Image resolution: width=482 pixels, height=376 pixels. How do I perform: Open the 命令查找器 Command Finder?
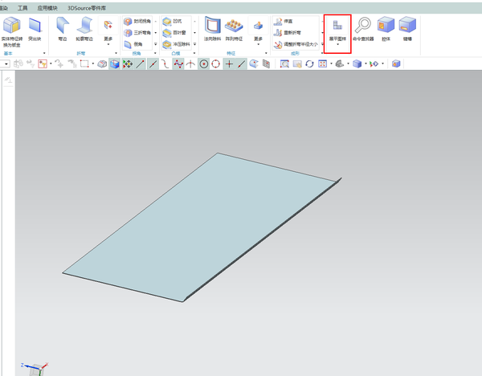pyautogui.click(x=363, y=29)
